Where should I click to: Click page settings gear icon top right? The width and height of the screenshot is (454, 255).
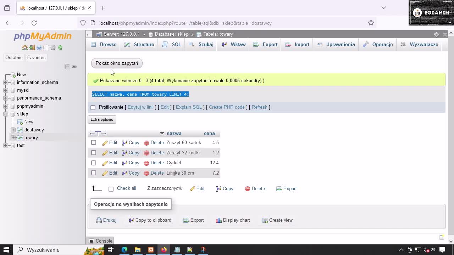pyautogui.click(x=436, y=34)
